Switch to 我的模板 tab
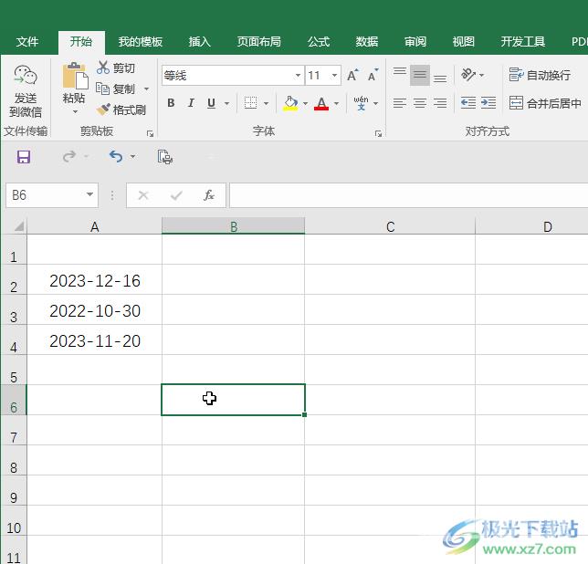The image size is (588, 564). [x=141, y=41]
